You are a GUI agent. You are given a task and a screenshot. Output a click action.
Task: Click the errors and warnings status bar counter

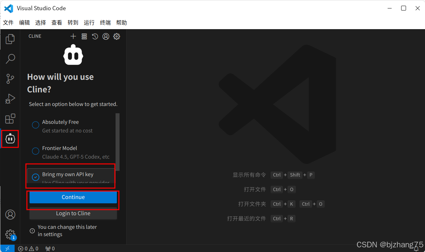click(28, 248)
